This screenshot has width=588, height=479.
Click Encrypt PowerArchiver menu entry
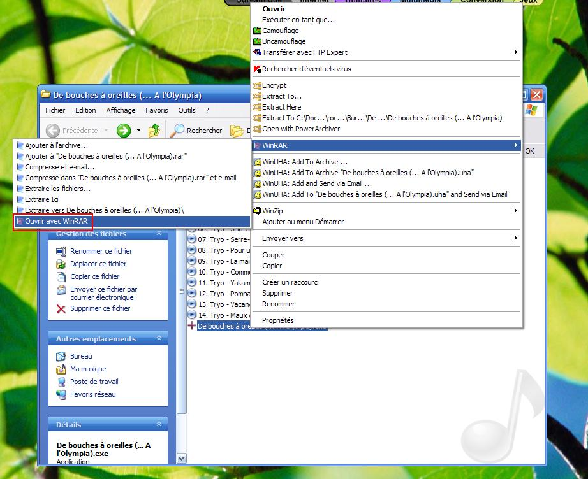point(274,85)
